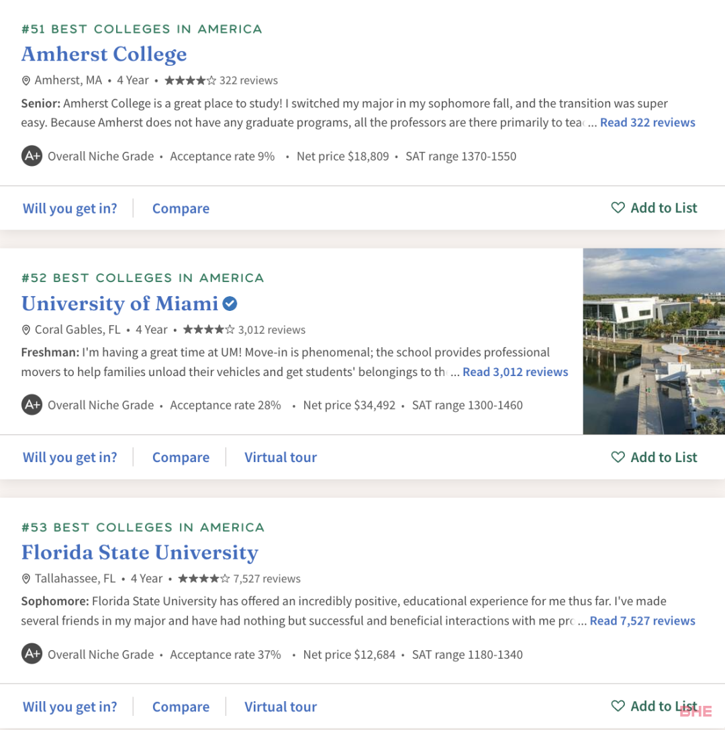This screenshot has height=730, width=725.
Task: Click the University of Miami campus photo
Action: [654, 341]
